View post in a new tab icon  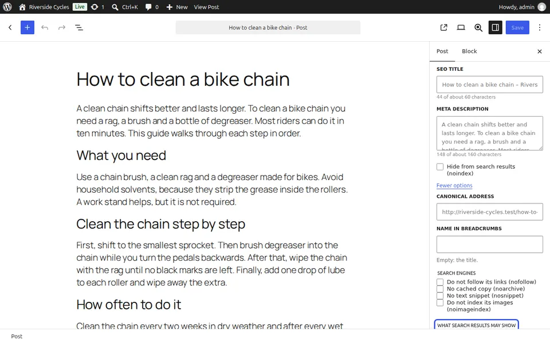click(443, 27)
